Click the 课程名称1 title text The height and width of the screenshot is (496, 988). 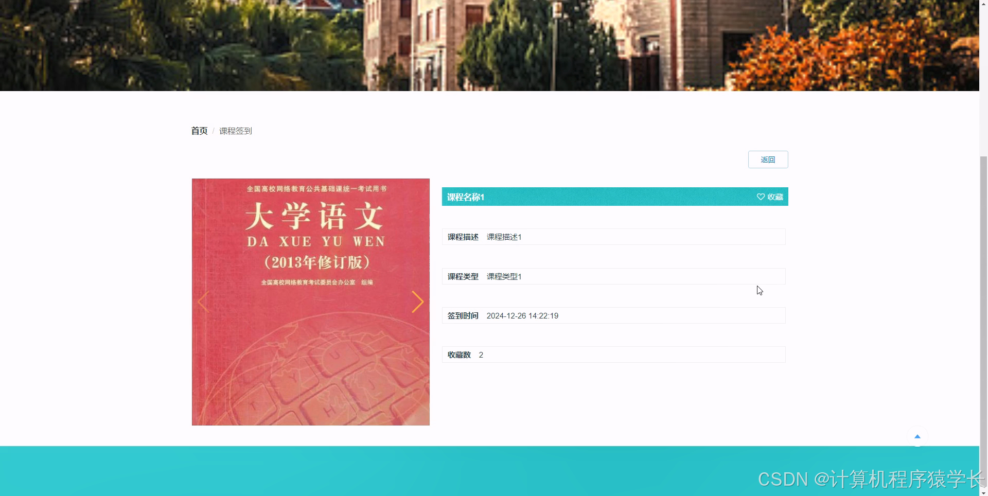pyautogui.click(x=466, y=197)
